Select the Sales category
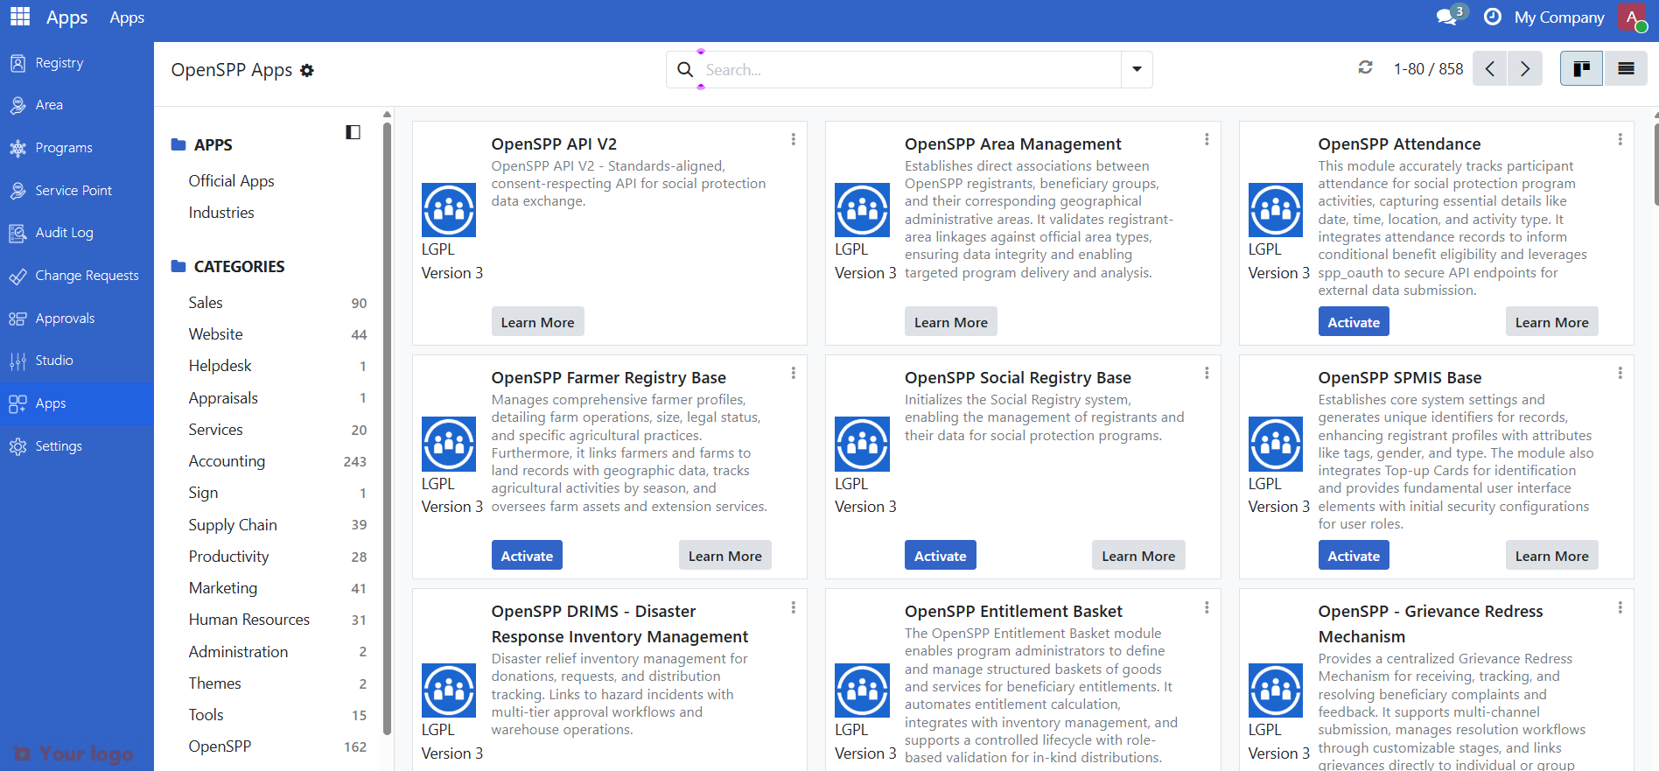 (x=276, y=303)
